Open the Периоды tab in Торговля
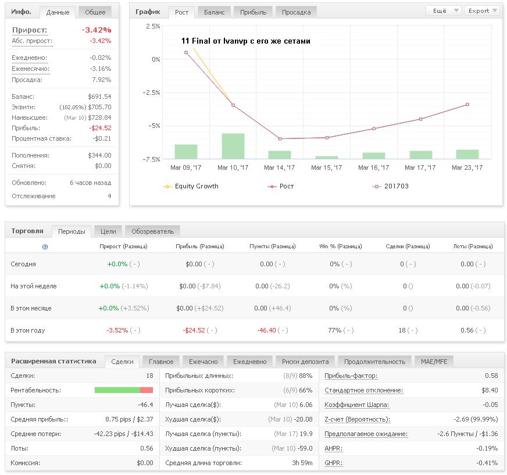The width and height of the screenshot is (507, 475). pos(72,231)
